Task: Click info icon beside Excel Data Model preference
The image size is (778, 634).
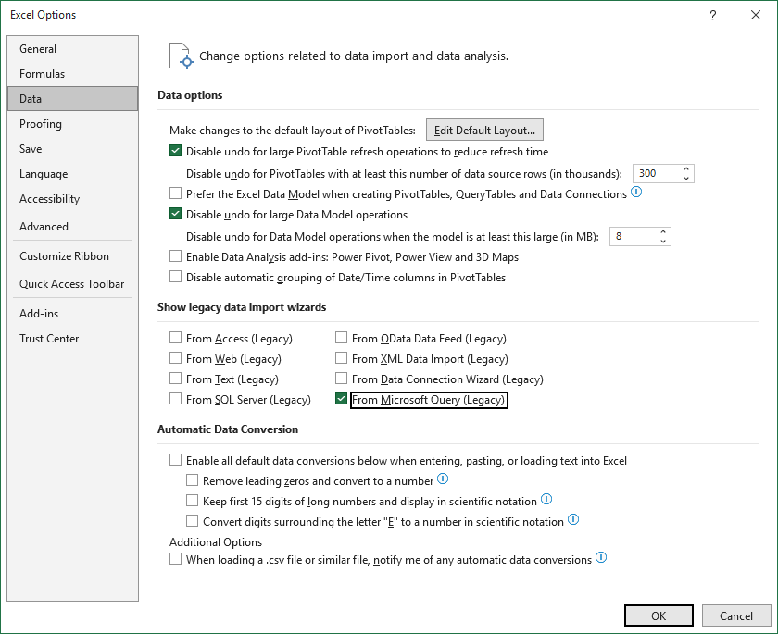Action: click(636, 192)
